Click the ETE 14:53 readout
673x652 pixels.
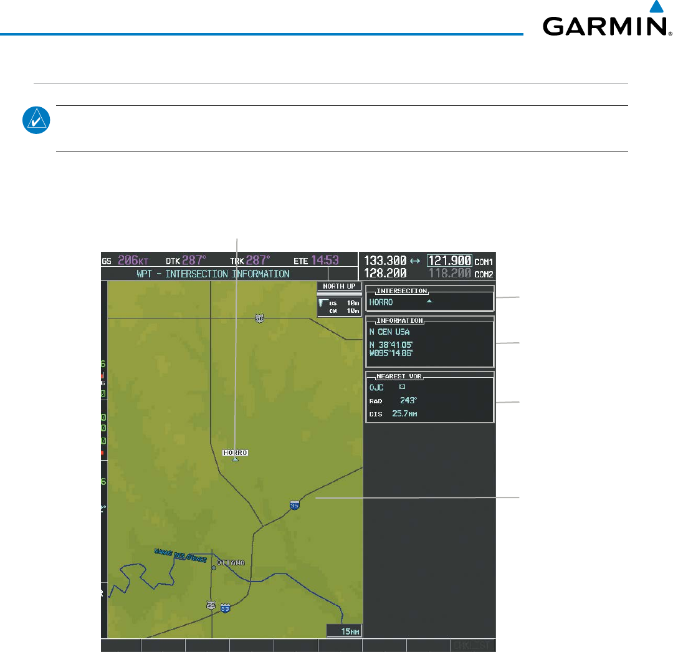[316, 261]
